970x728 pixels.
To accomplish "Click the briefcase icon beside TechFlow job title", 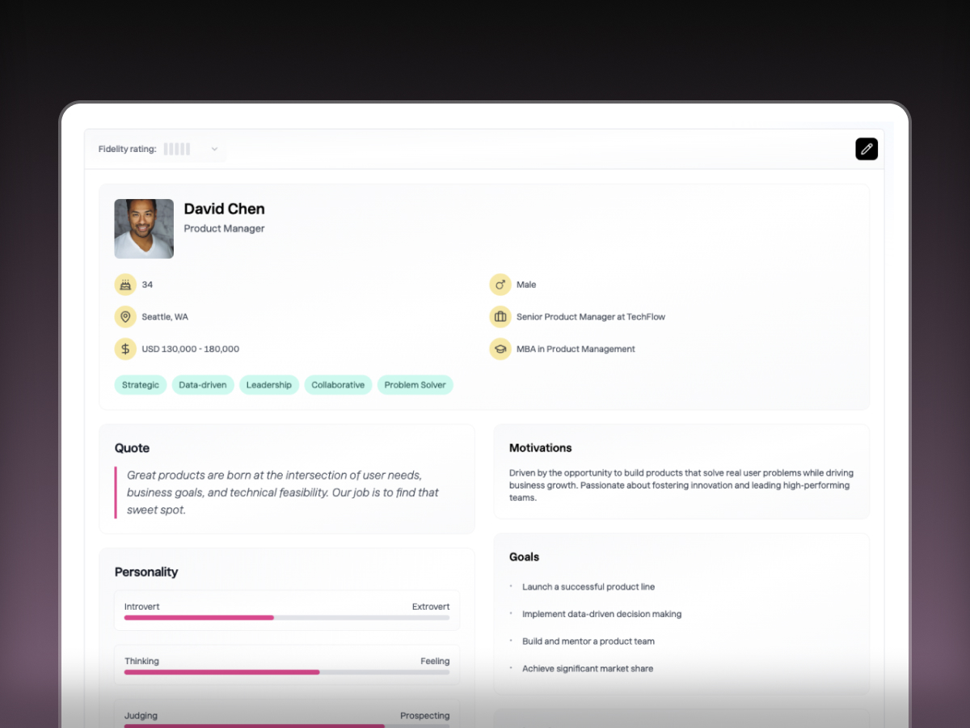I will coord(501,316).
